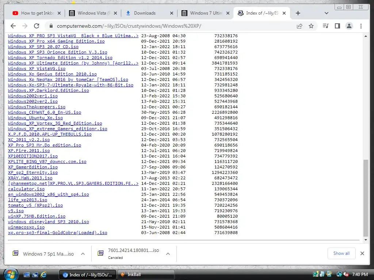This screenshot has height=280, width=374.
Task: Download Windows_Ubuntu_Xp.iso
Action: tap(35, 118)
